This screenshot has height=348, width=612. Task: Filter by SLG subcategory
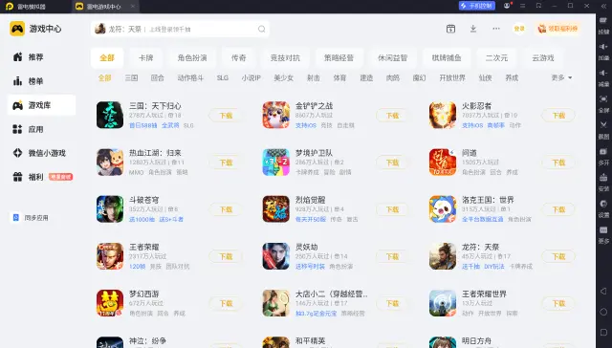pos(223,77)
